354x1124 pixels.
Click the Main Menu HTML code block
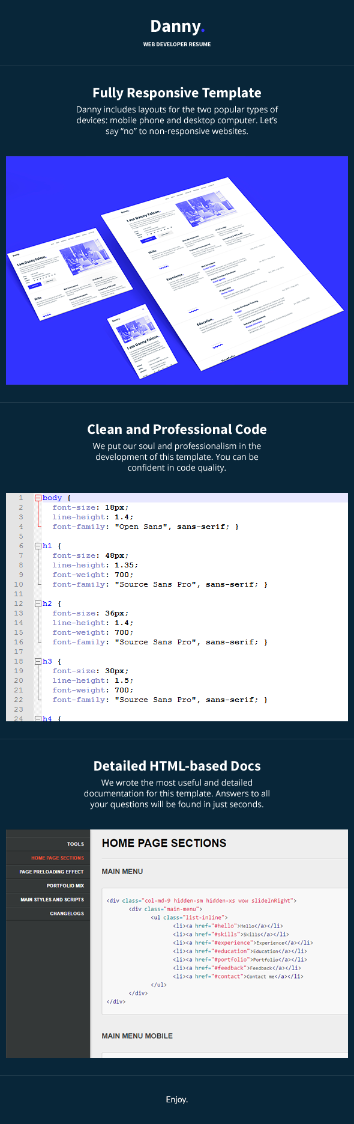[225, 951]
